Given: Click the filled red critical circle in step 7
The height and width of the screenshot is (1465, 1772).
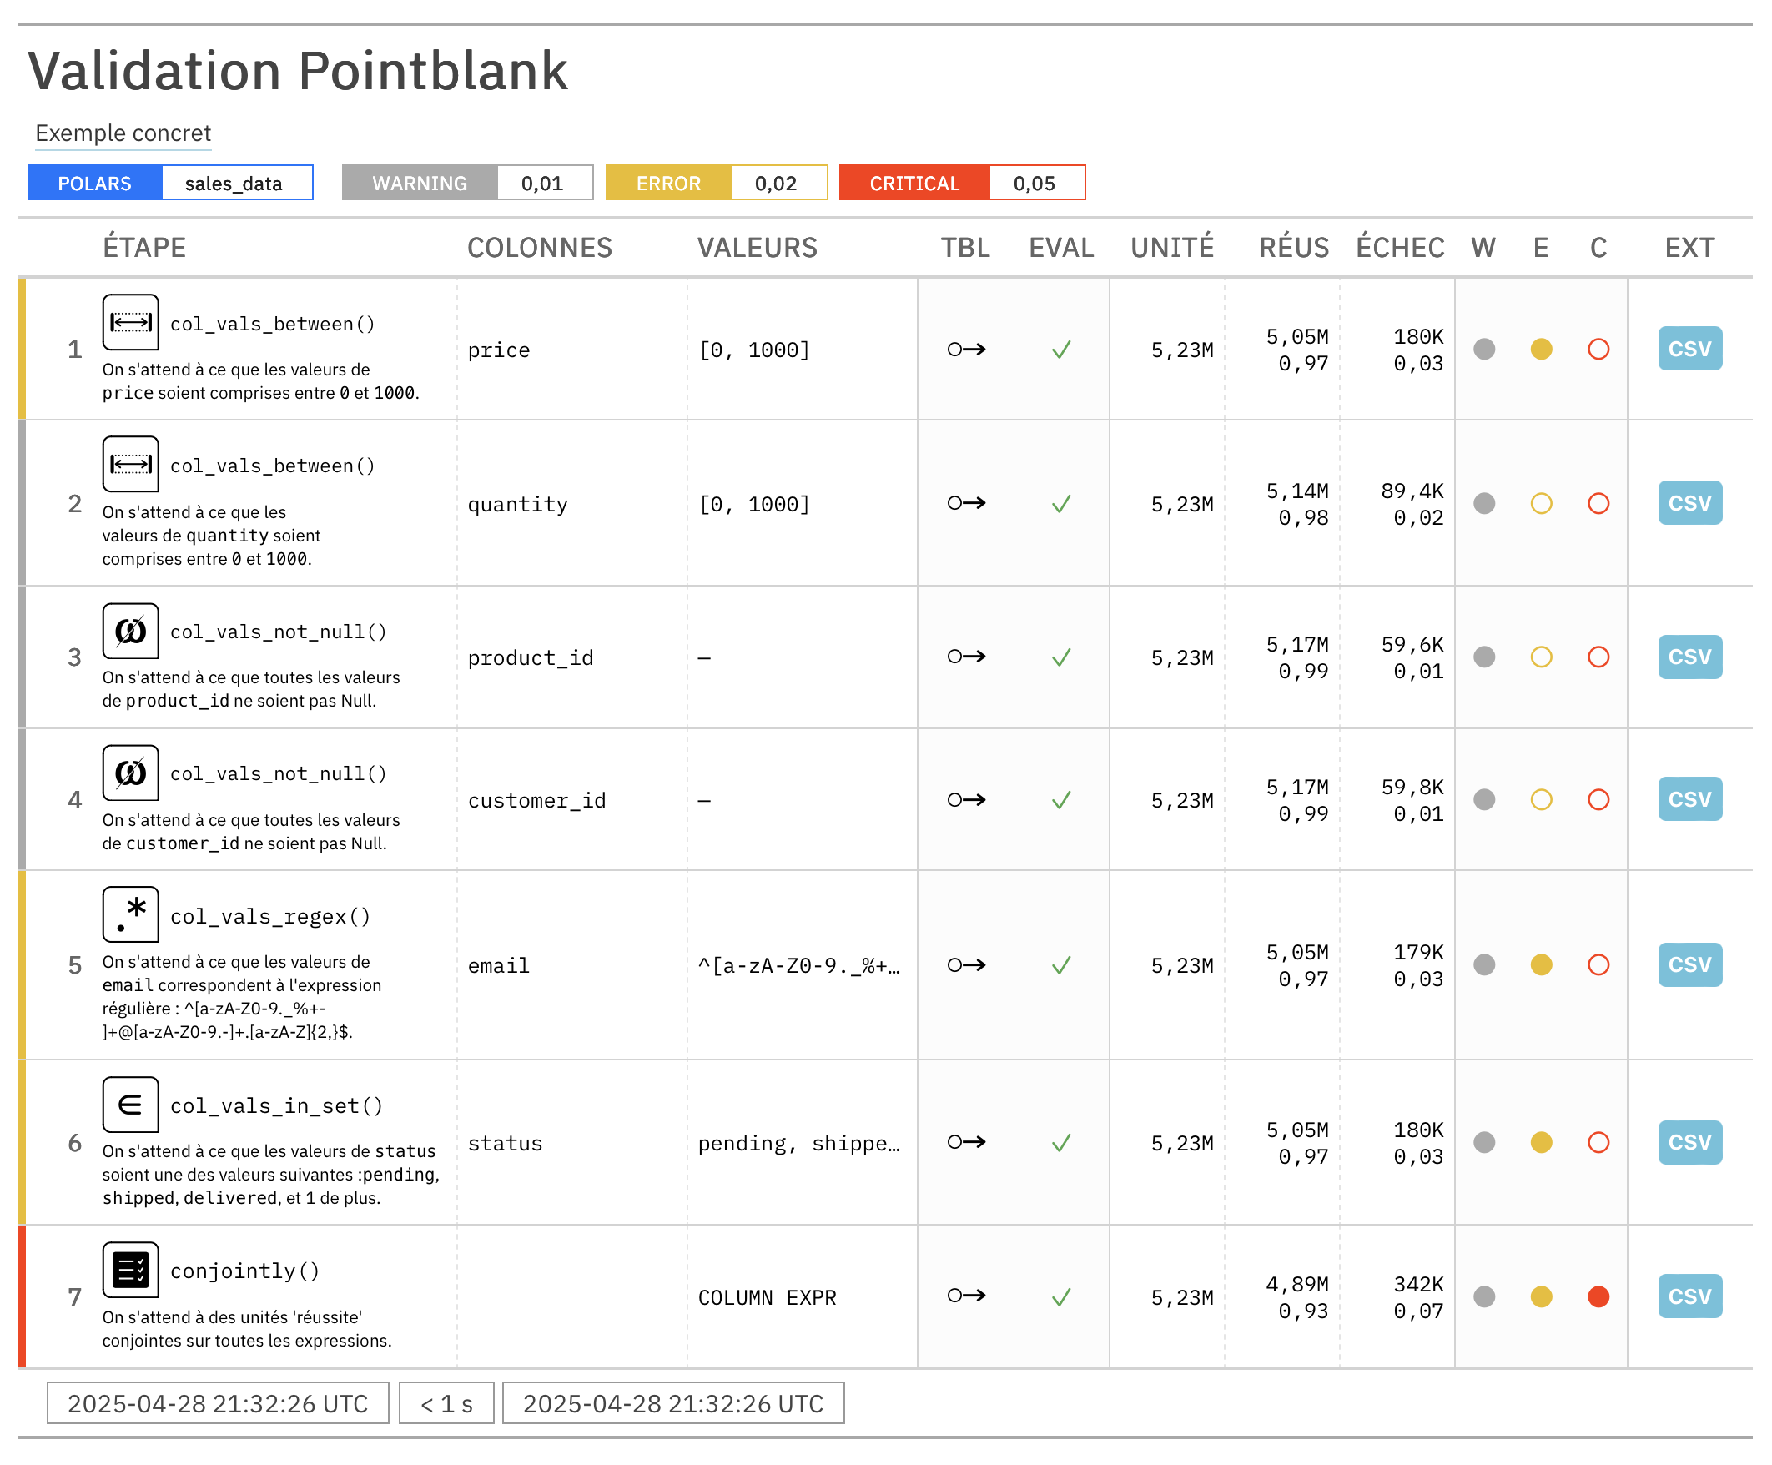Looking at the screenshot, I should pos(1598,1297).
